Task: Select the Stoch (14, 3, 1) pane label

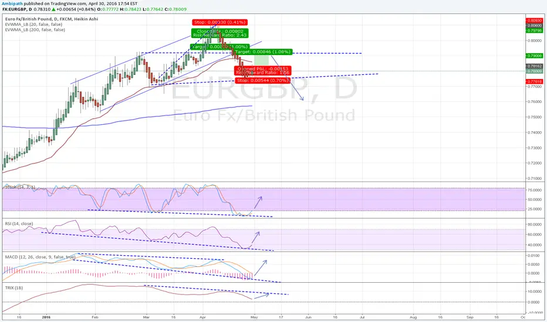Action: (19, 187)
